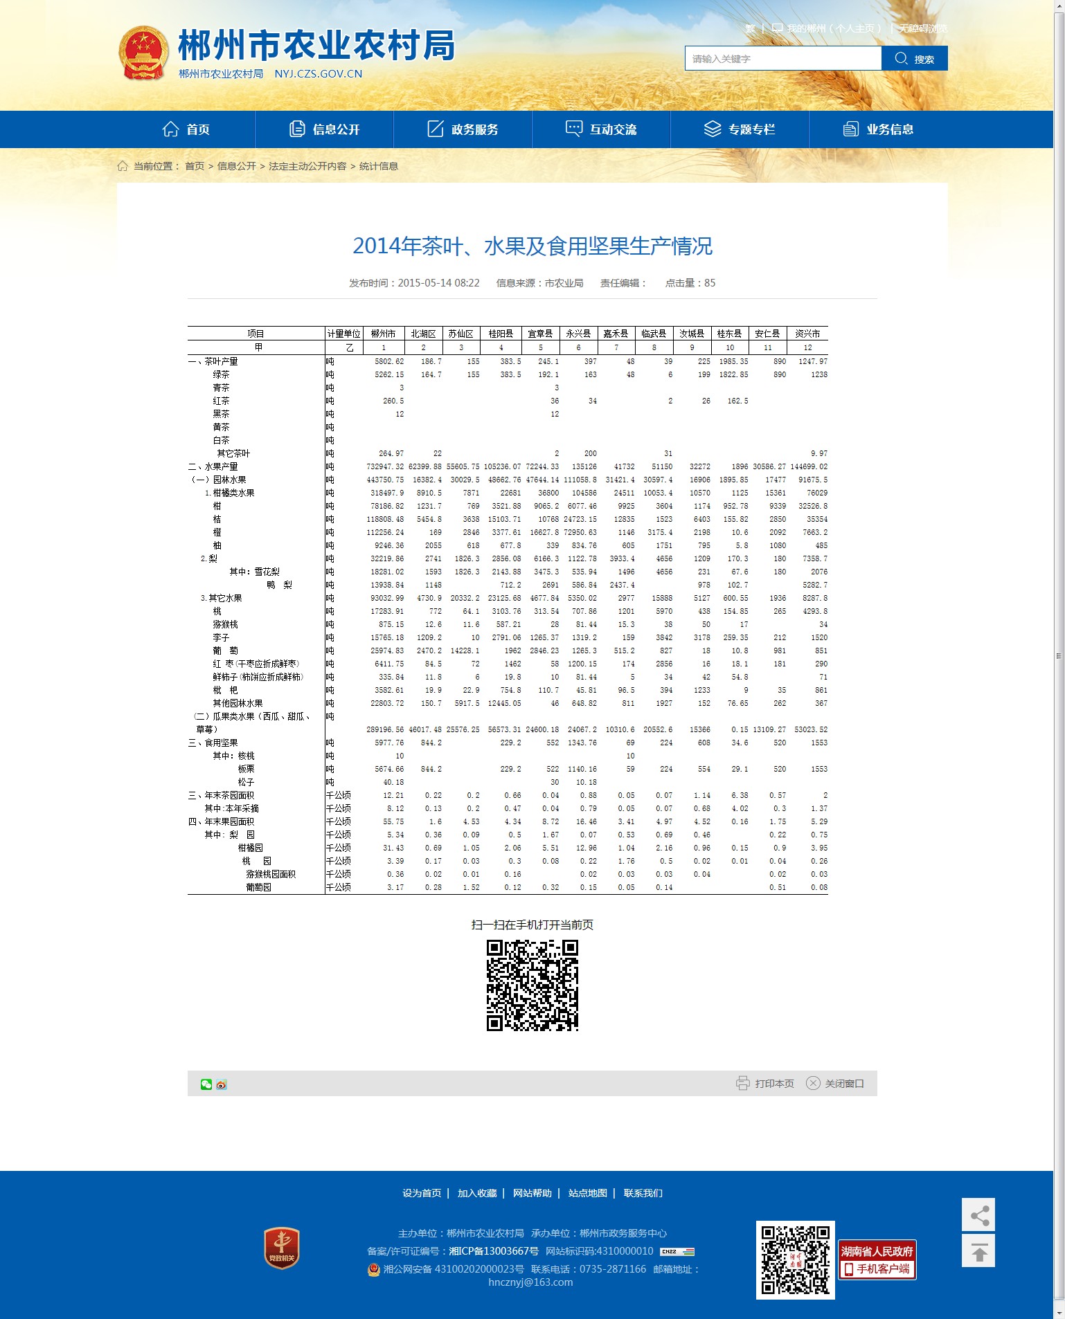Go to 法定主动公开内容 in breadcrumb
This screenshot has width=1065, height=1319.
point(307,166)
